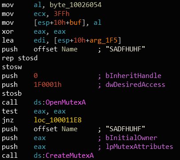Image resolution: width=180 pixels, height=160 pixels.
Task: Click the lpMutexAttributes comment
Action: click(139, 147)
